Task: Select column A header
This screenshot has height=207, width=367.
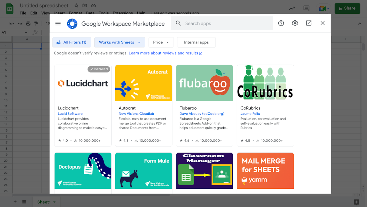Action: pyautogui.click(x=27, y=39)
